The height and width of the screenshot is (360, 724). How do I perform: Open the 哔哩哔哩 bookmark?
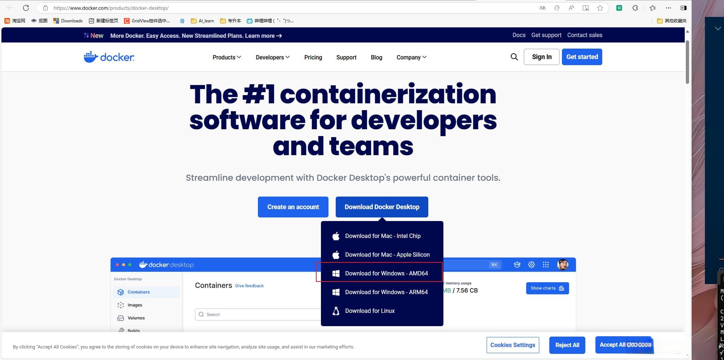[270, 21]
